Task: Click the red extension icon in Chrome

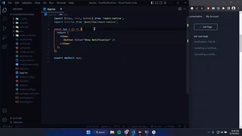Action: coord(208,8)
